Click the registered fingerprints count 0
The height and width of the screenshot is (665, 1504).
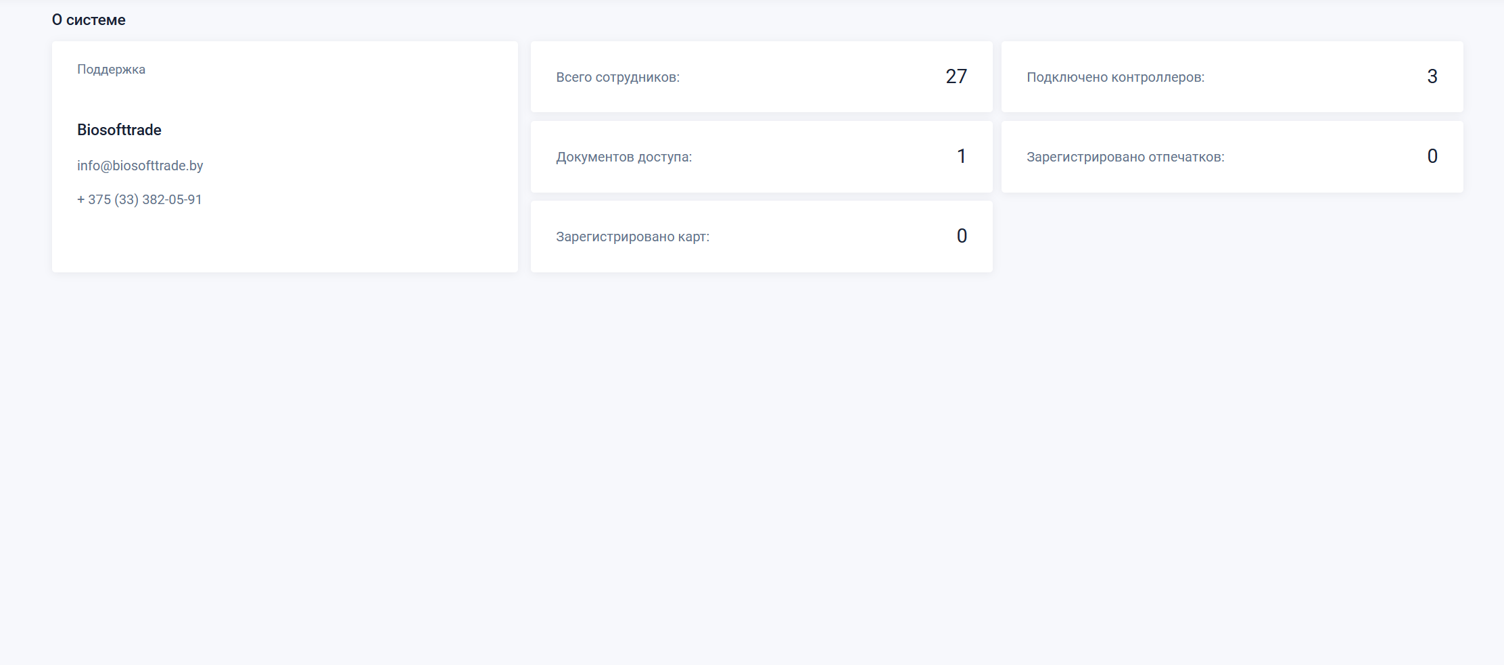click(x=1432, y=156)
